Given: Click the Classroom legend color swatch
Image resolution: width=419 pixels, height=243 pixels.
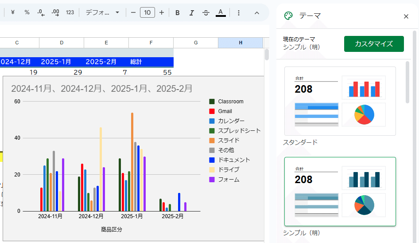Looking at the screenshot, I should pos(212,102).
